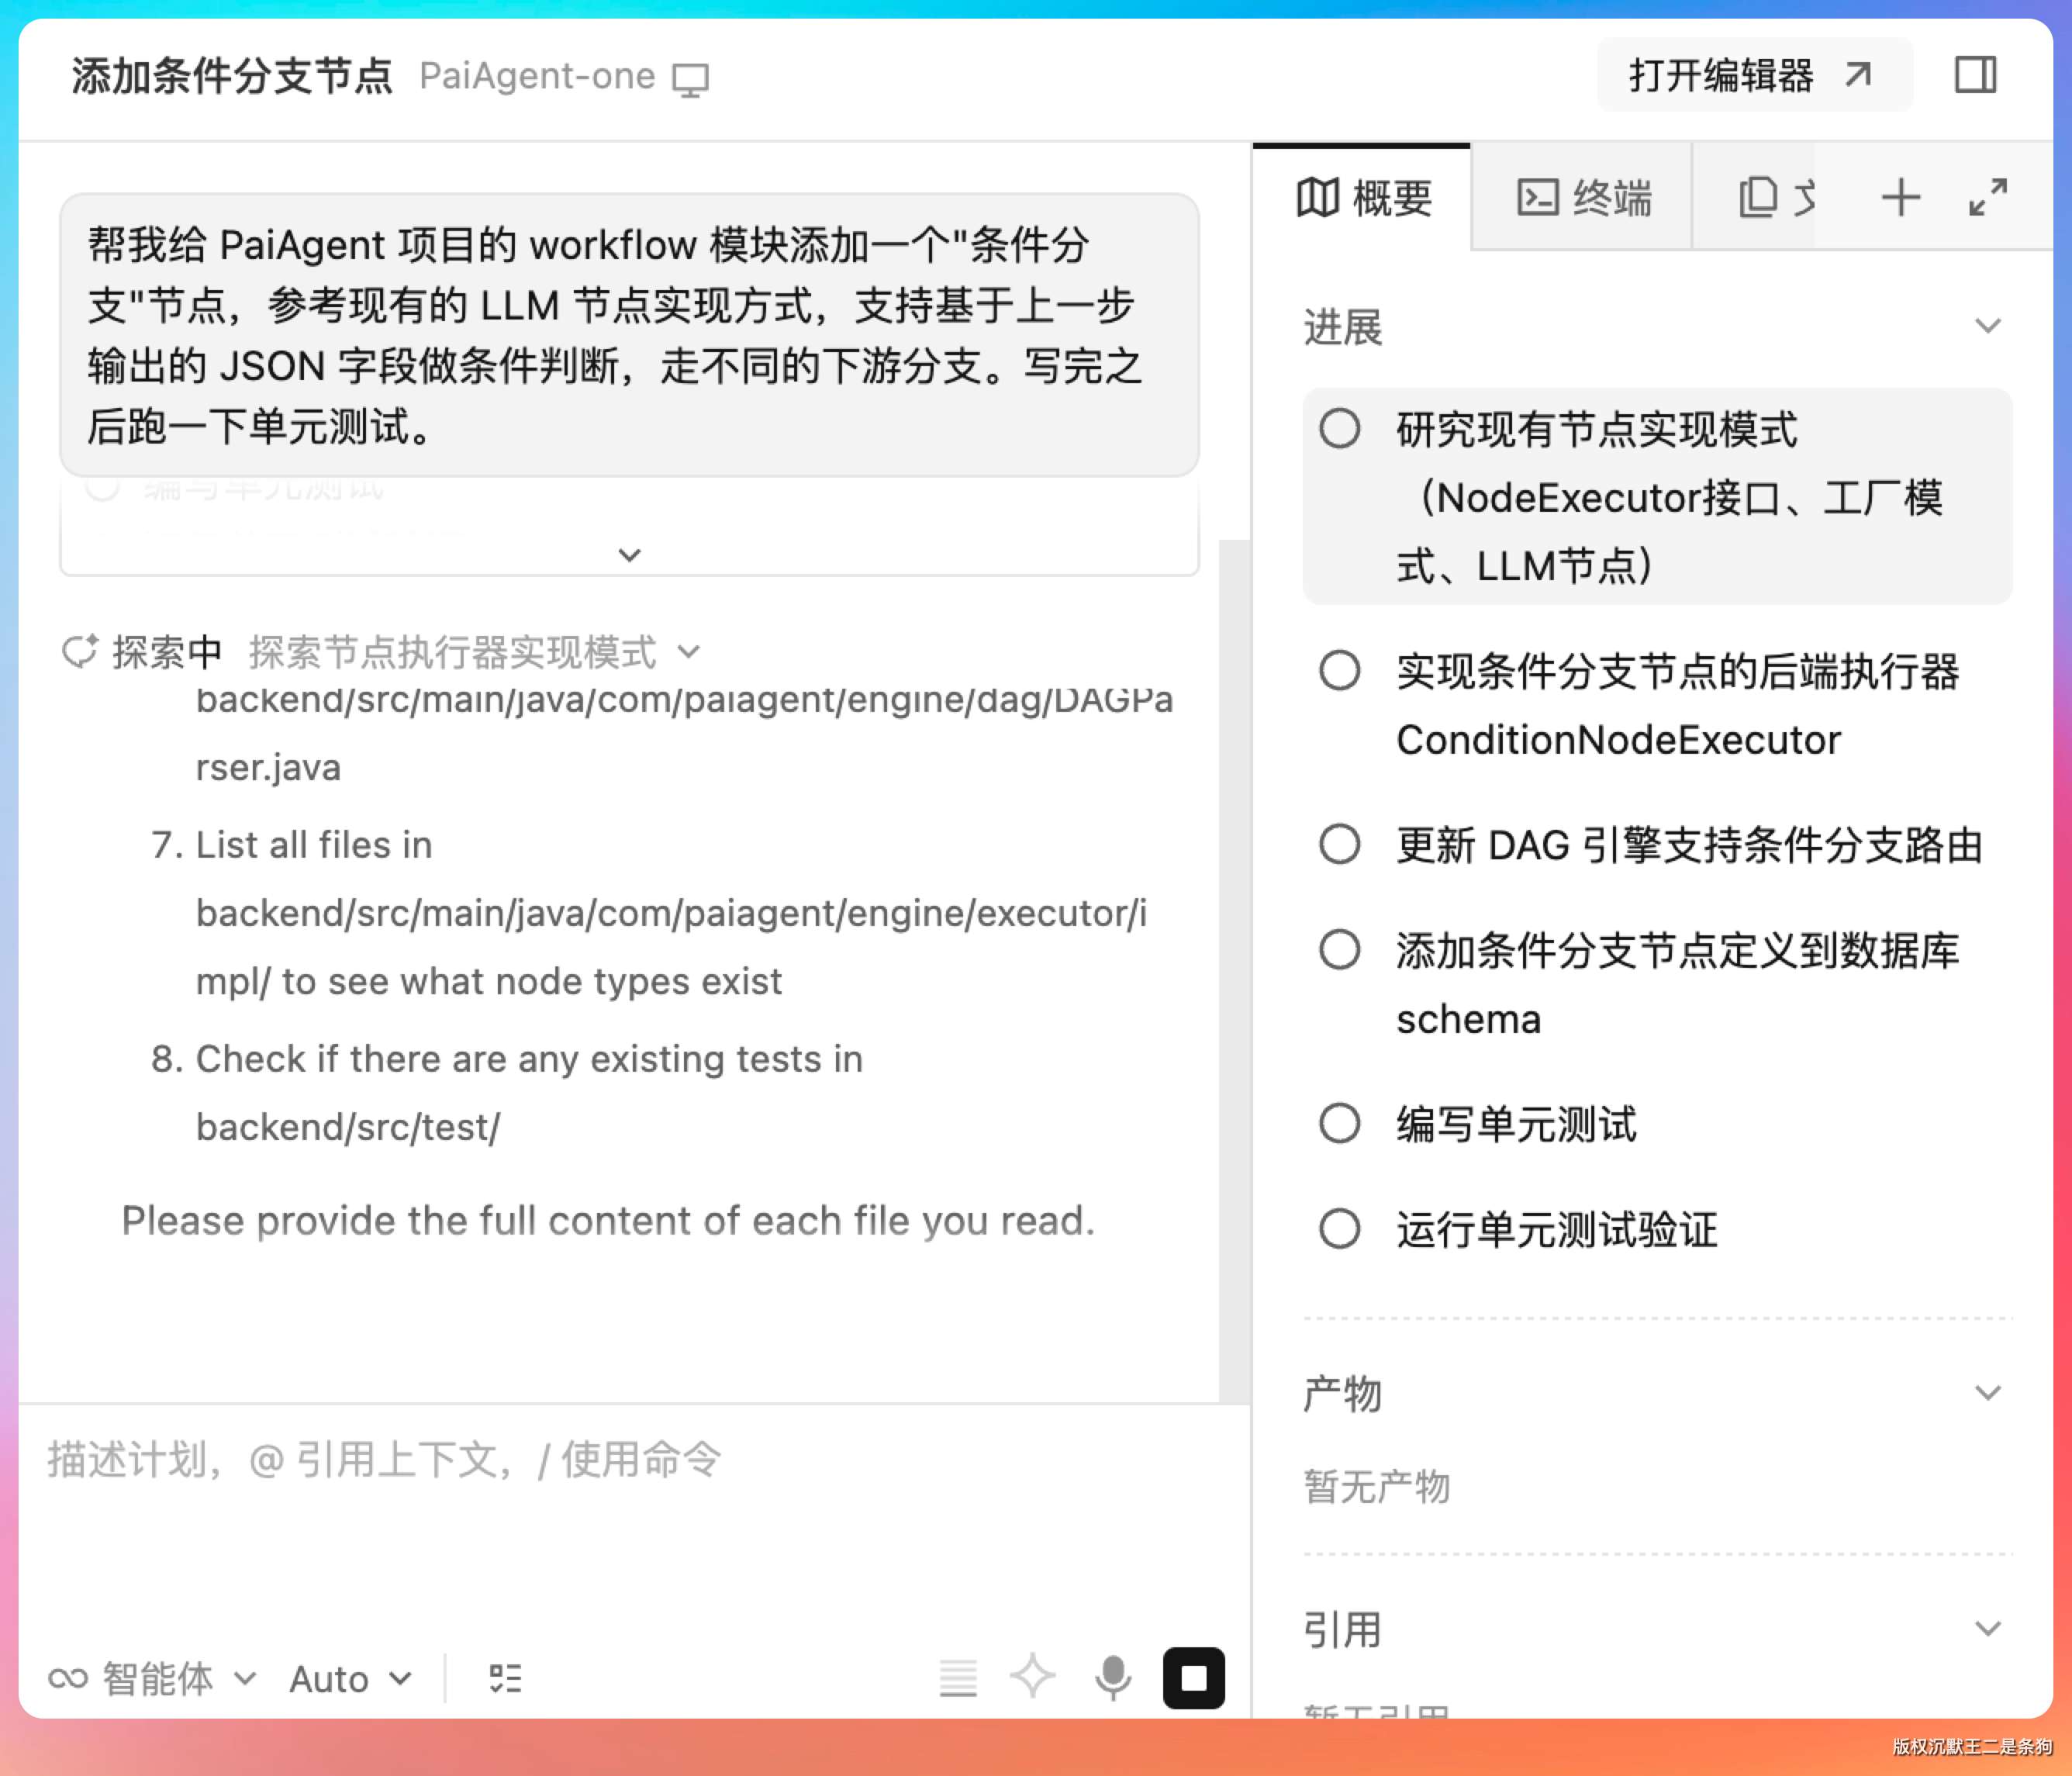Toggle 运行单元测试验证 task circle

(x=1339, y=1229)
